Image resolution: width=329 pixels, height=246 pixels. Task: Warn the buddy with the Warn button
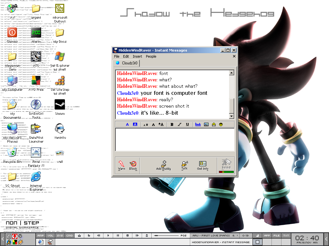coord(121,165)
